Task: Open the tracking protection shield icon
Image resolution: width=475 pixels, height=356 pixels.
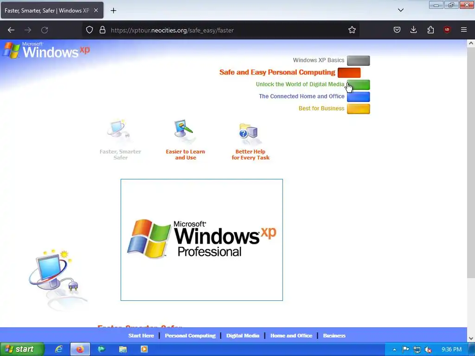Action: pyautogui.click(x=90, y=30)
